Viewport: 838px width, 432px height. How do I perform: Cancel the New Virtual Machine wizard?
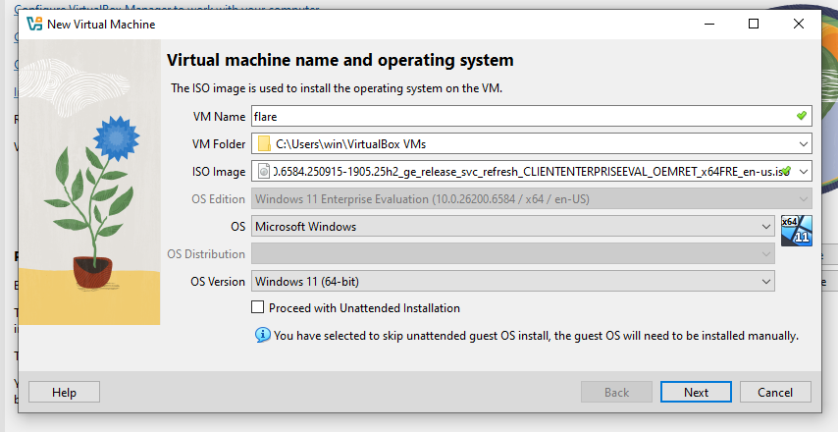tap(775, 393)
